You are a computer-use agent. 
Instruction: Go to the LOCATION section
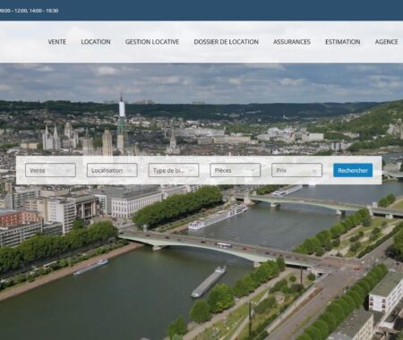click(x=96, y=42)
